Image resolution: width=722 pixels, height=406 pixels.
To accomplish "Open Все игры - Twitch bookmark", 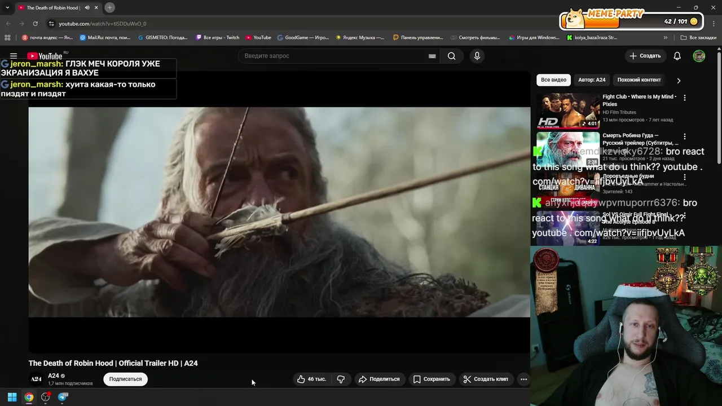I will tap(218, 38).
